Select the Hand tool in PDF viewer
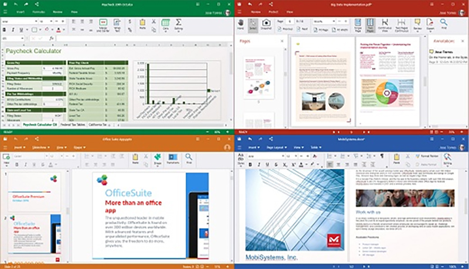 (240, 23)
